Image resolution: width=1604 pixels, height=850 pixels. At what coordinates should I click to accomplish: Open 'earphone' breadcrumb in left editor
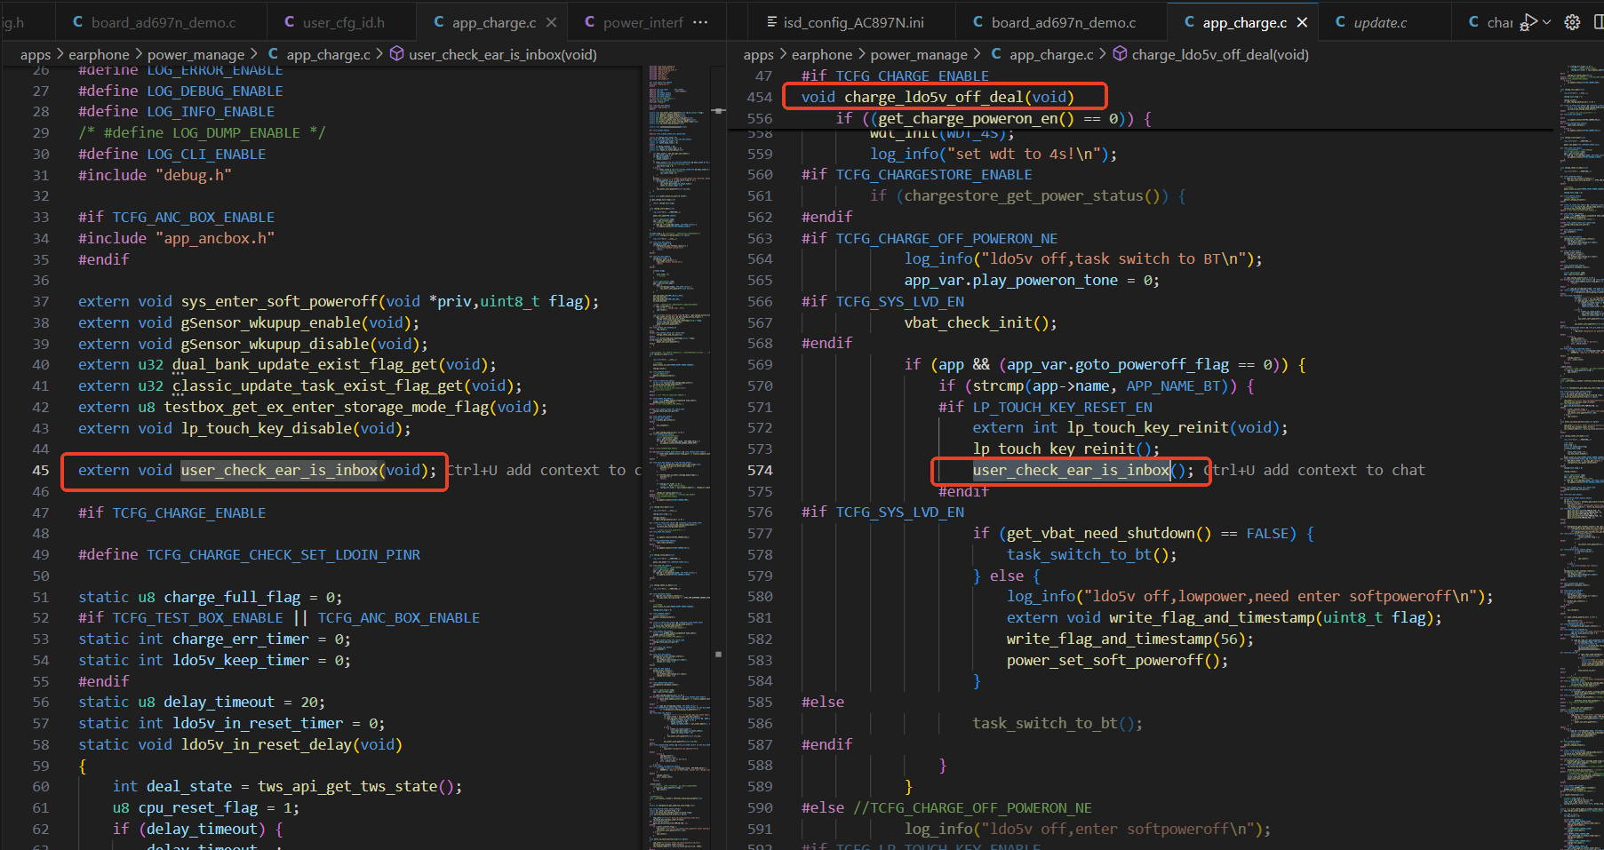click(99, 54)
